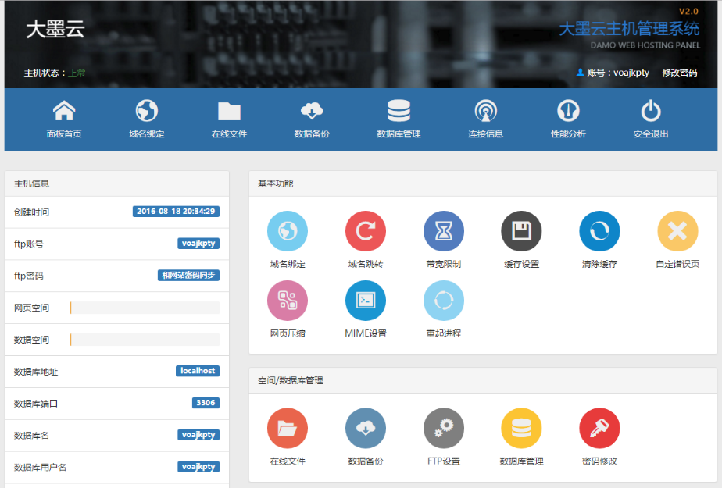The image size is (722, 488).
Task: Open the pink 网页压缩 icon
Action: coord(288,301)
